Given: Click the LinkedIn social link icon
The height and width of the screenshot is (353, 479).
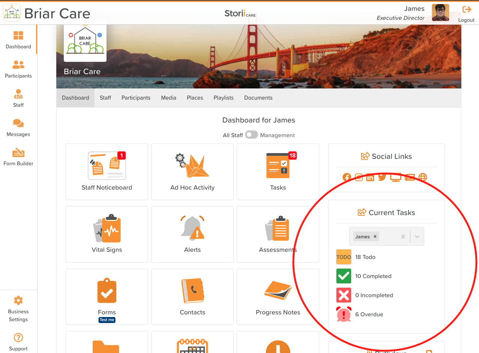Looking at the screenshot, I should (x=370, y=178).
